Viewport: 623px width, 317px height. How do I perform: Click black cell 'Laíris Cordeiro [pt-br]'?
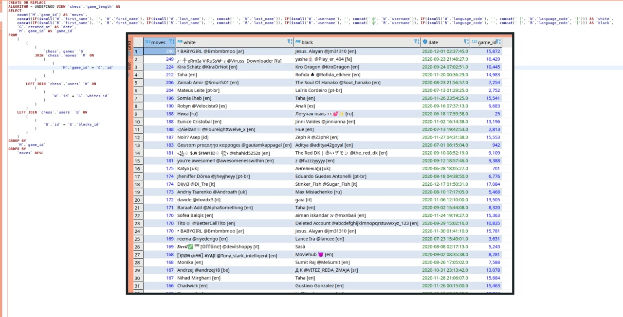357,90
